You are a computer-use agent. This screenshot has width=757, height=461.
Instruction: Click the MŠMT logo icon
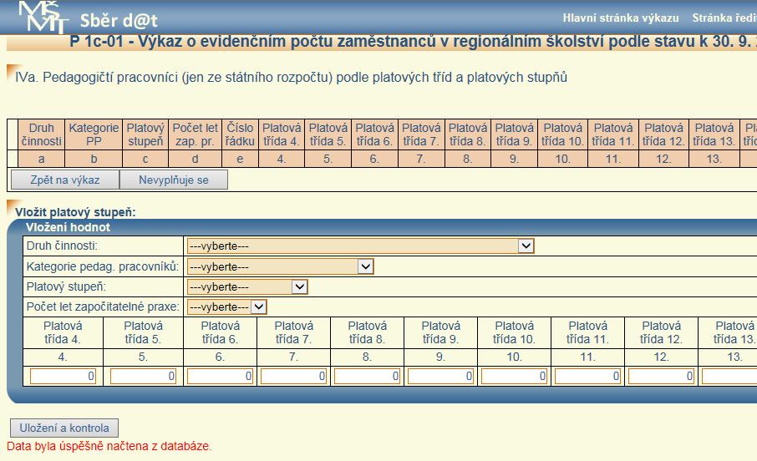[43, 18]
